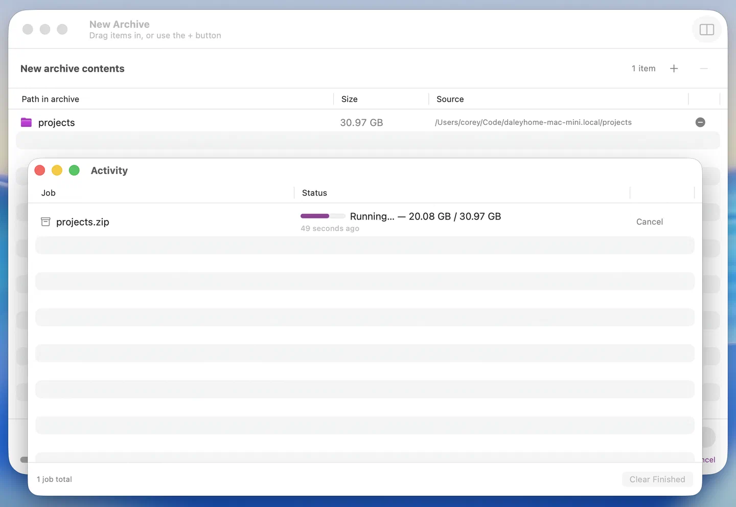Click the Running status text

coord(425,216)
